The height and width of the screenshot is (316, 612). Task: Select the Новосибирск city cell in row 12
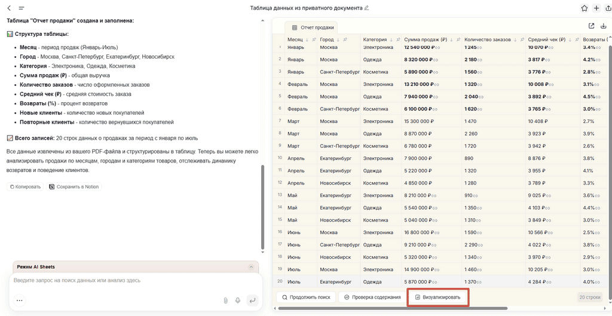(339, 183)
